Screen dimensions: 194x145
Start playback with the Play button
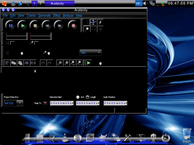[22, 25]
